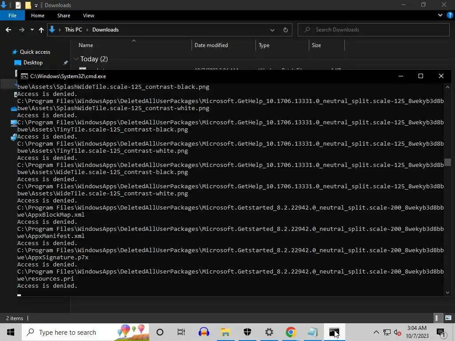Open Cortana circle on taskbar
The image size is (455, 341).
coord(160,332)
